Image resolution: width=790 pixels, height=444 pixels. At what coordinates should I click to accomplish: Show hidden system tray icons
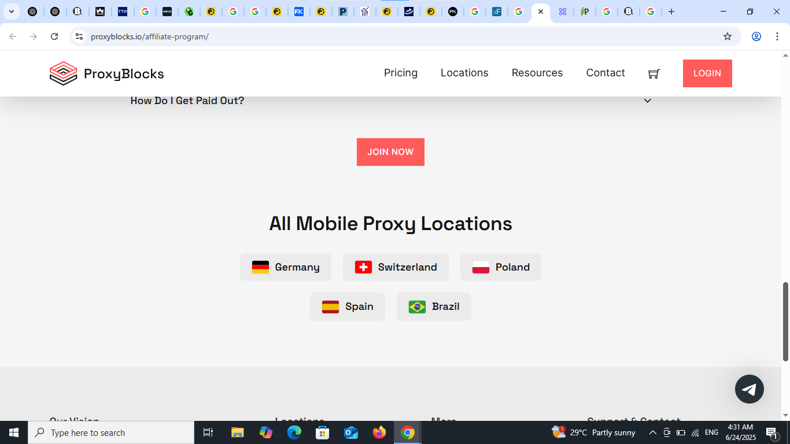[653, 432]
